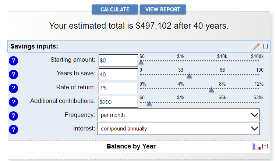
Task: Click help icon for Years to save
Action: coord(13,75)
